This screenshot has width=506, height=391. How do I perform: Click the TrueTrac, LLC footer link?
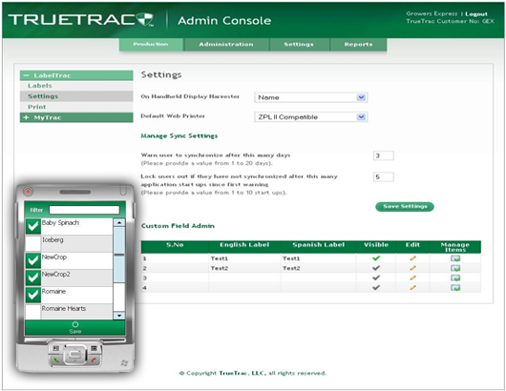point(242,373)
